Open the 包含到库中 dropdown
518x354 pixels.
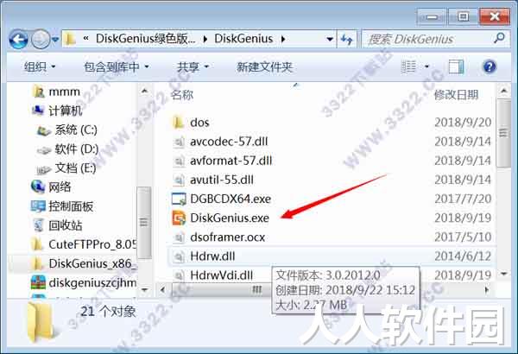coord(117,67)
